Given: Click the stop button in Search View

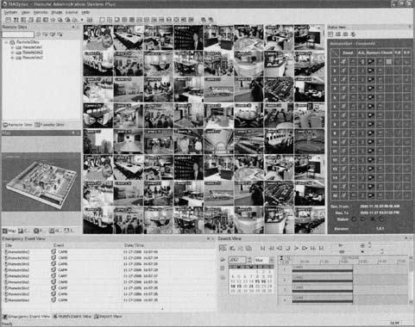Looking at the screenshot, I should (288, 248).
